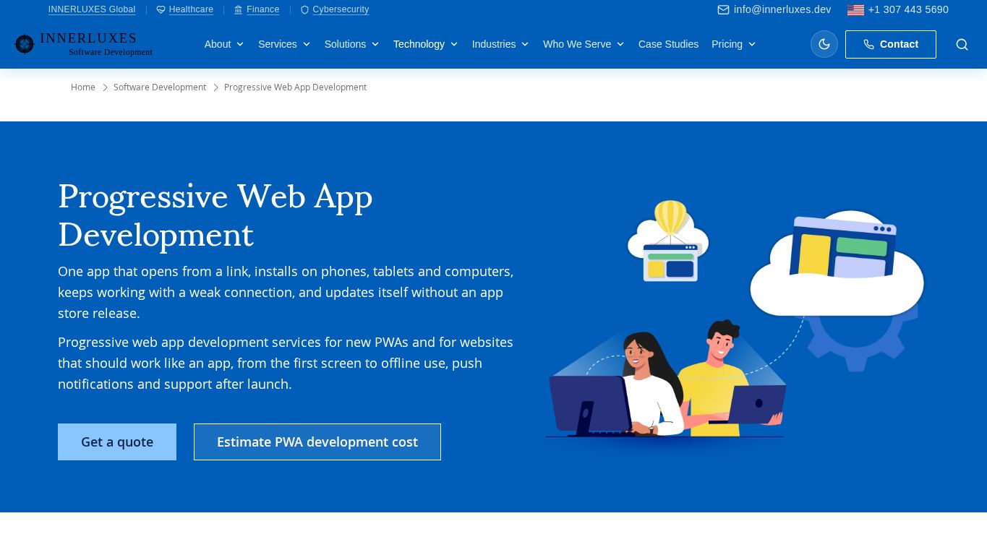Click Progressive Web App Development breadcrumb text

295,87
